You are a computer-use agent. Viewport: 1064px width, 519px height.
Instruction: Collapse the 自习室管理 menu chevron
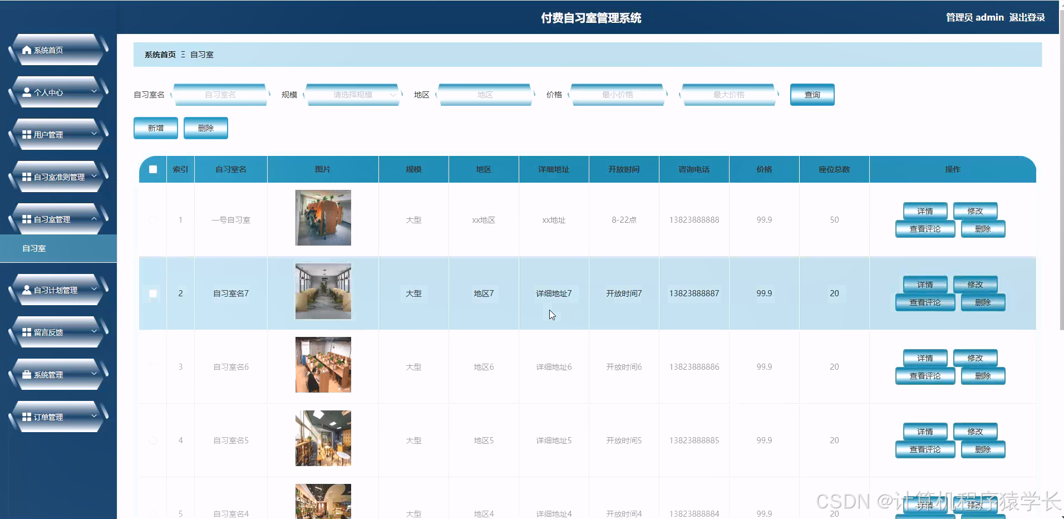94,218
